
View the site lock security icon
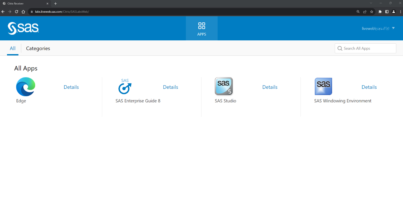(x=32, y=12)
